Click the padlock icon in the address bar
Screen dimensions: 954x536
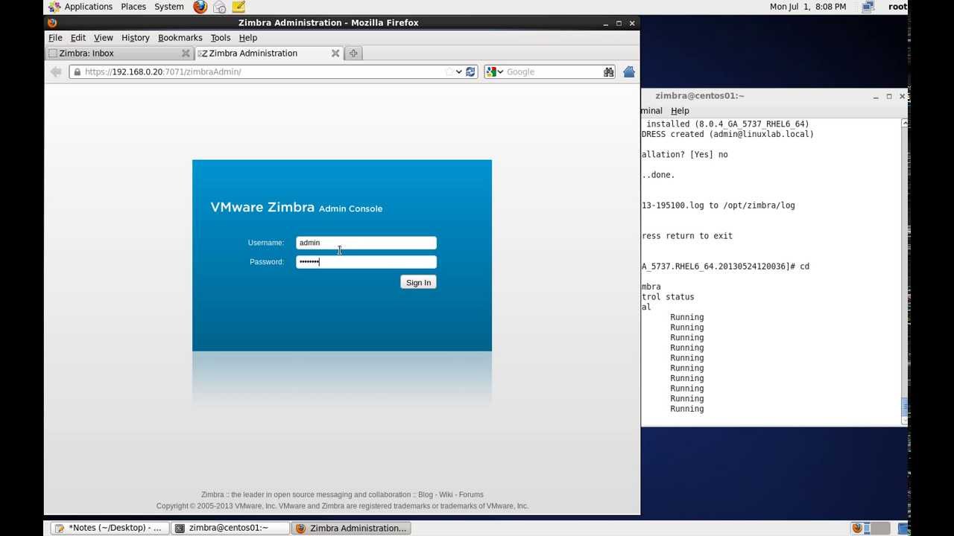tap(77, 71)
